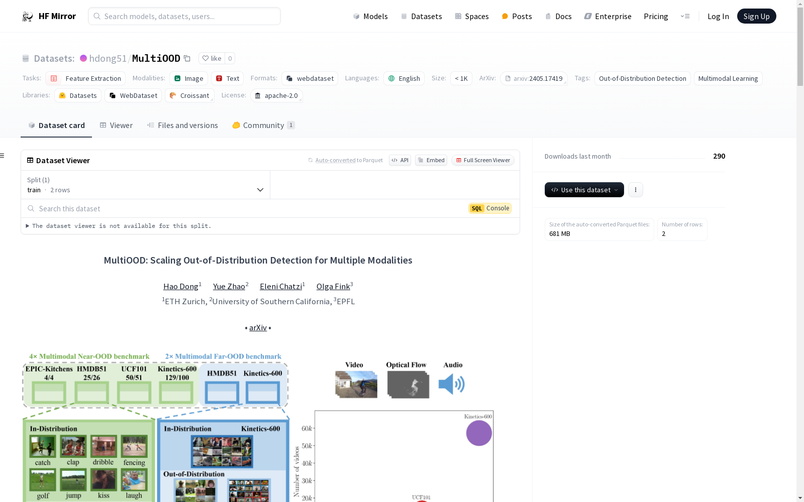Open the Full Screen Viewer
The image size is (804, 502).
click(483, 160)
